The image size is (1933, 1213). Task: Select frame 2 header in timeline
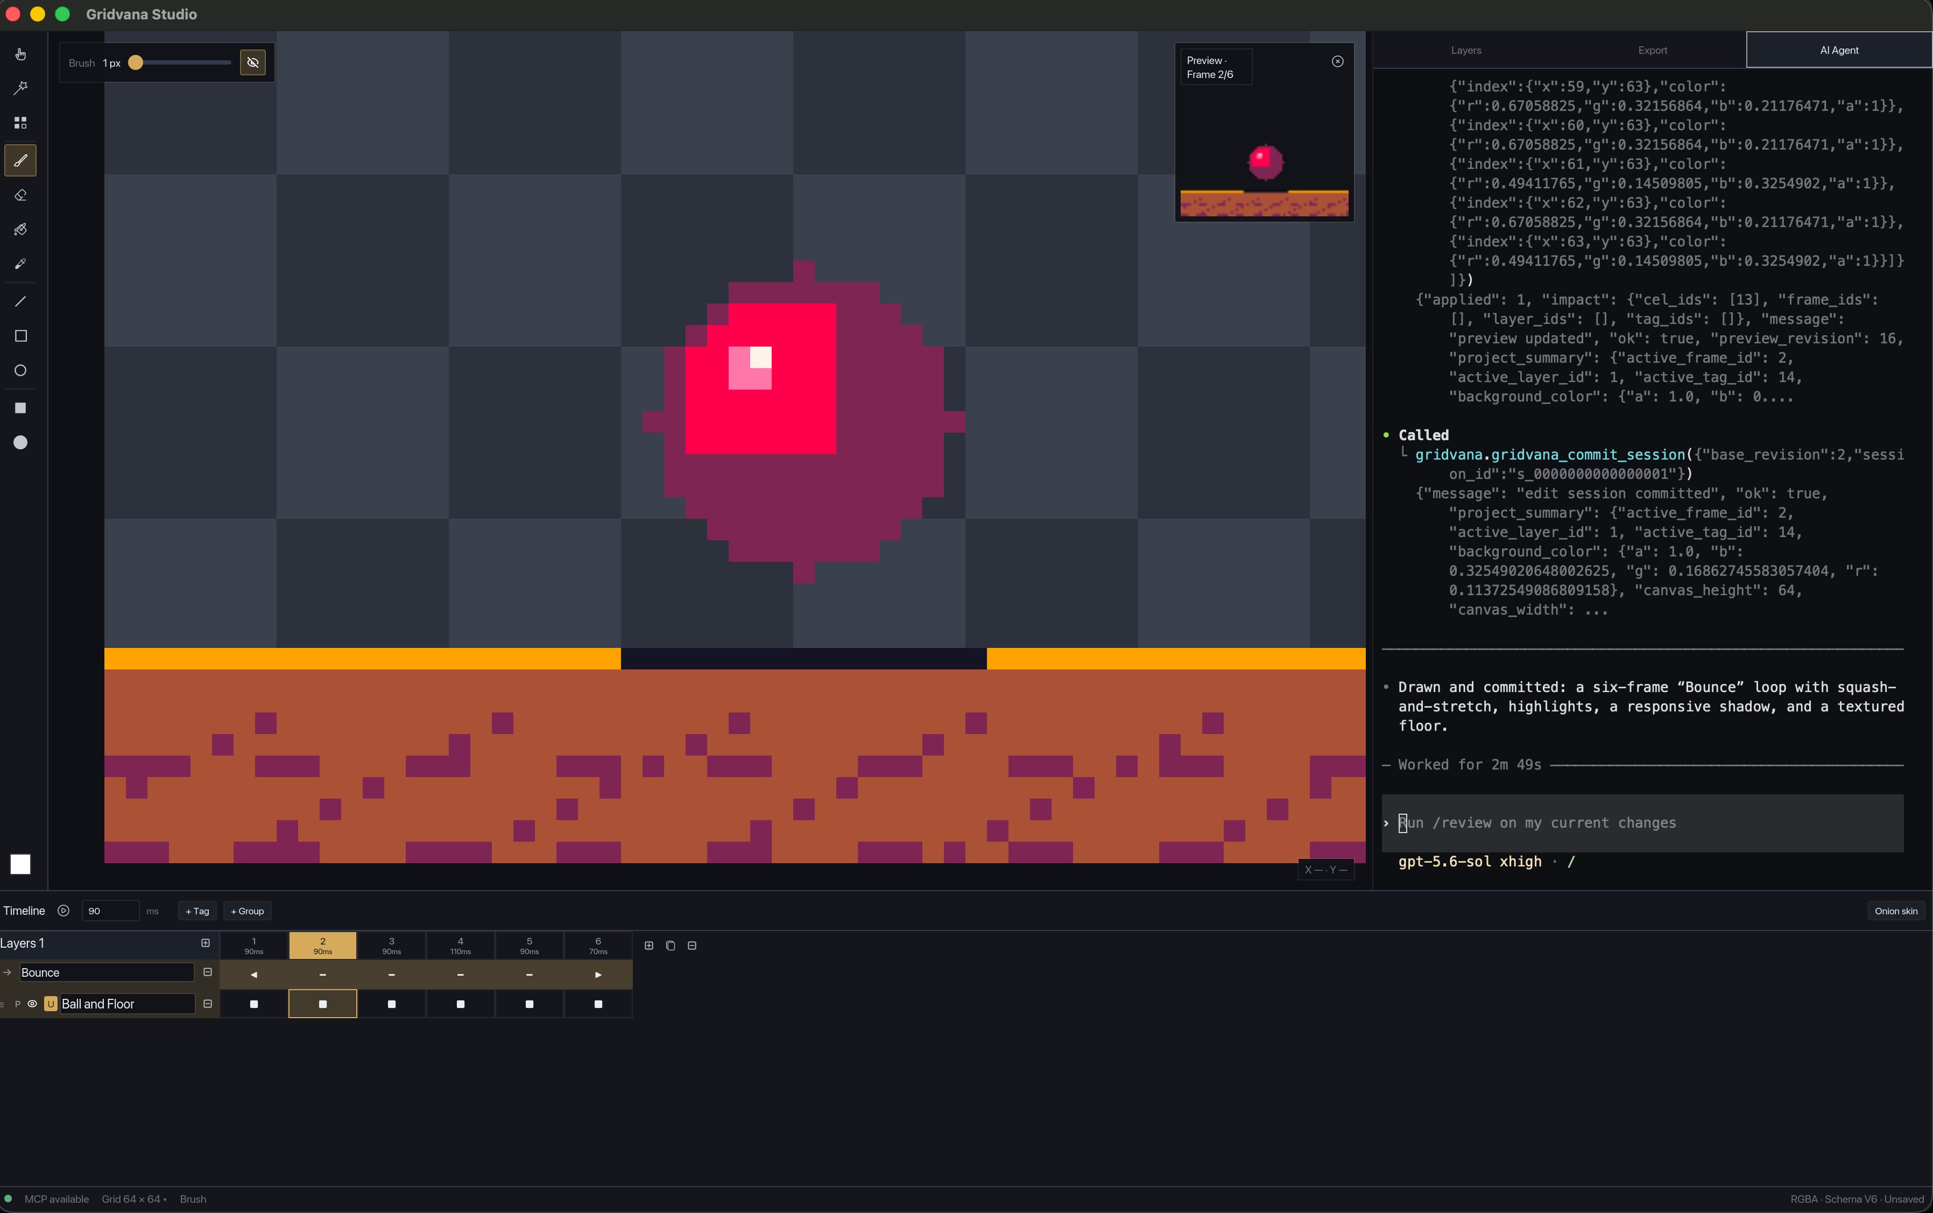[x=322, y=946]
